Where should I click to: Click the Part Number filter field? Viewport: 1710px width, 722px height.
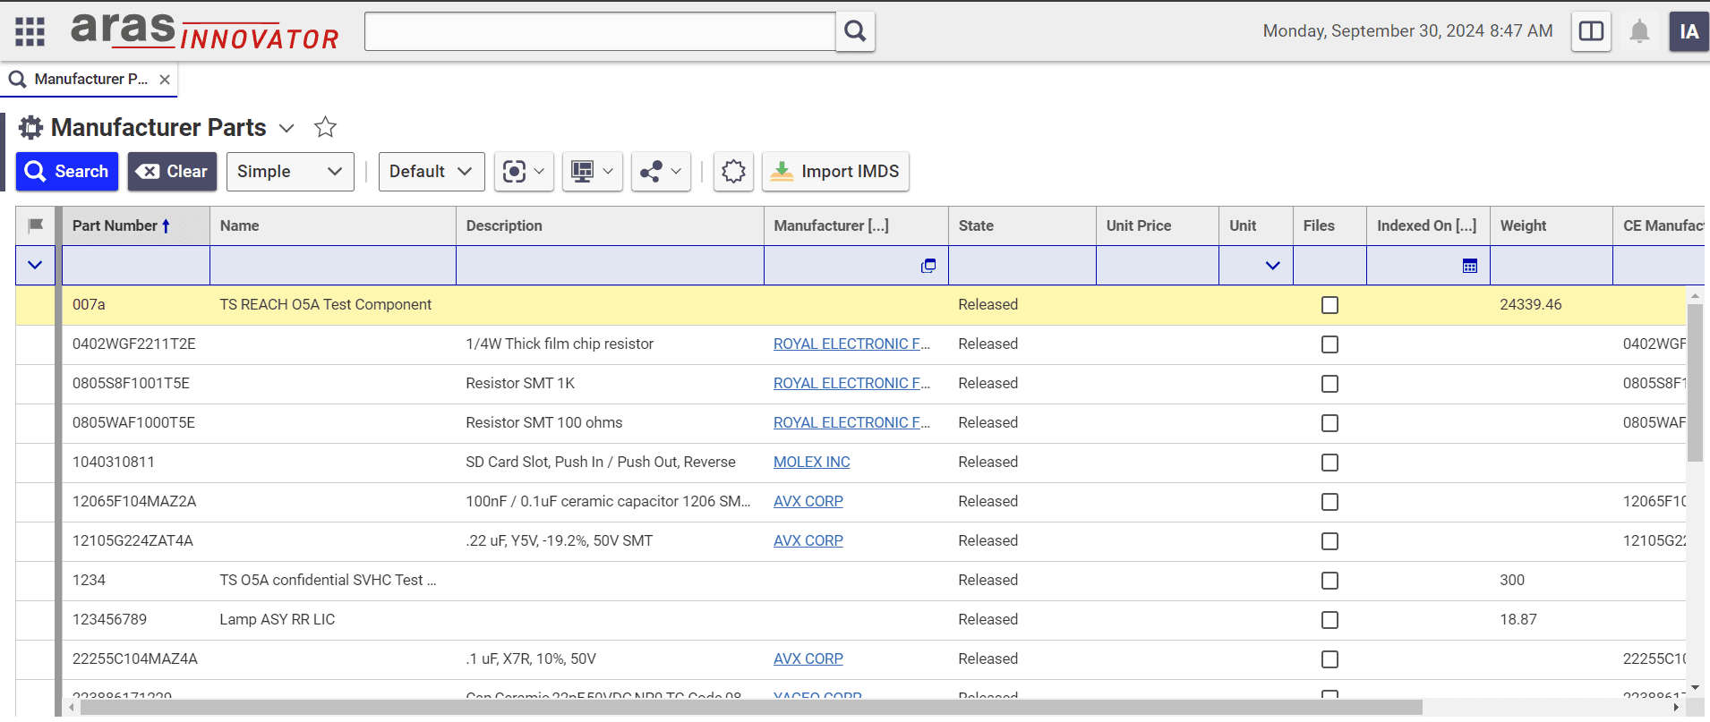point(136,266)
